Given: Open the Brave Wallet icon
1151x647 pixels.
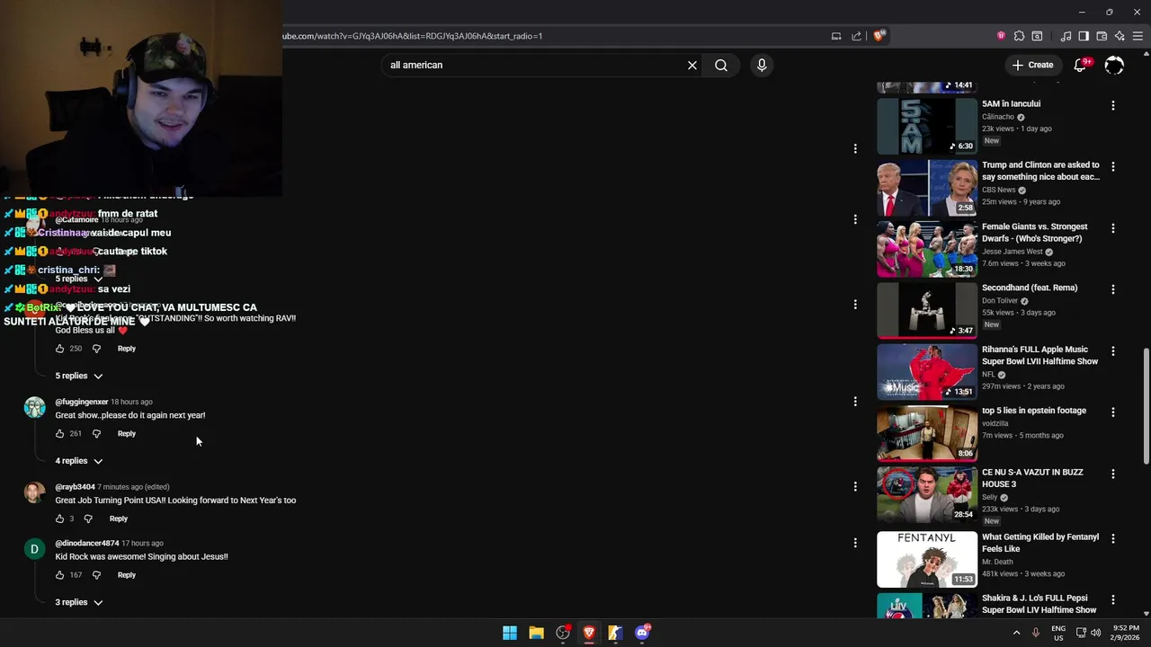Looking at the screenshot, I should tap(1102, 36).
